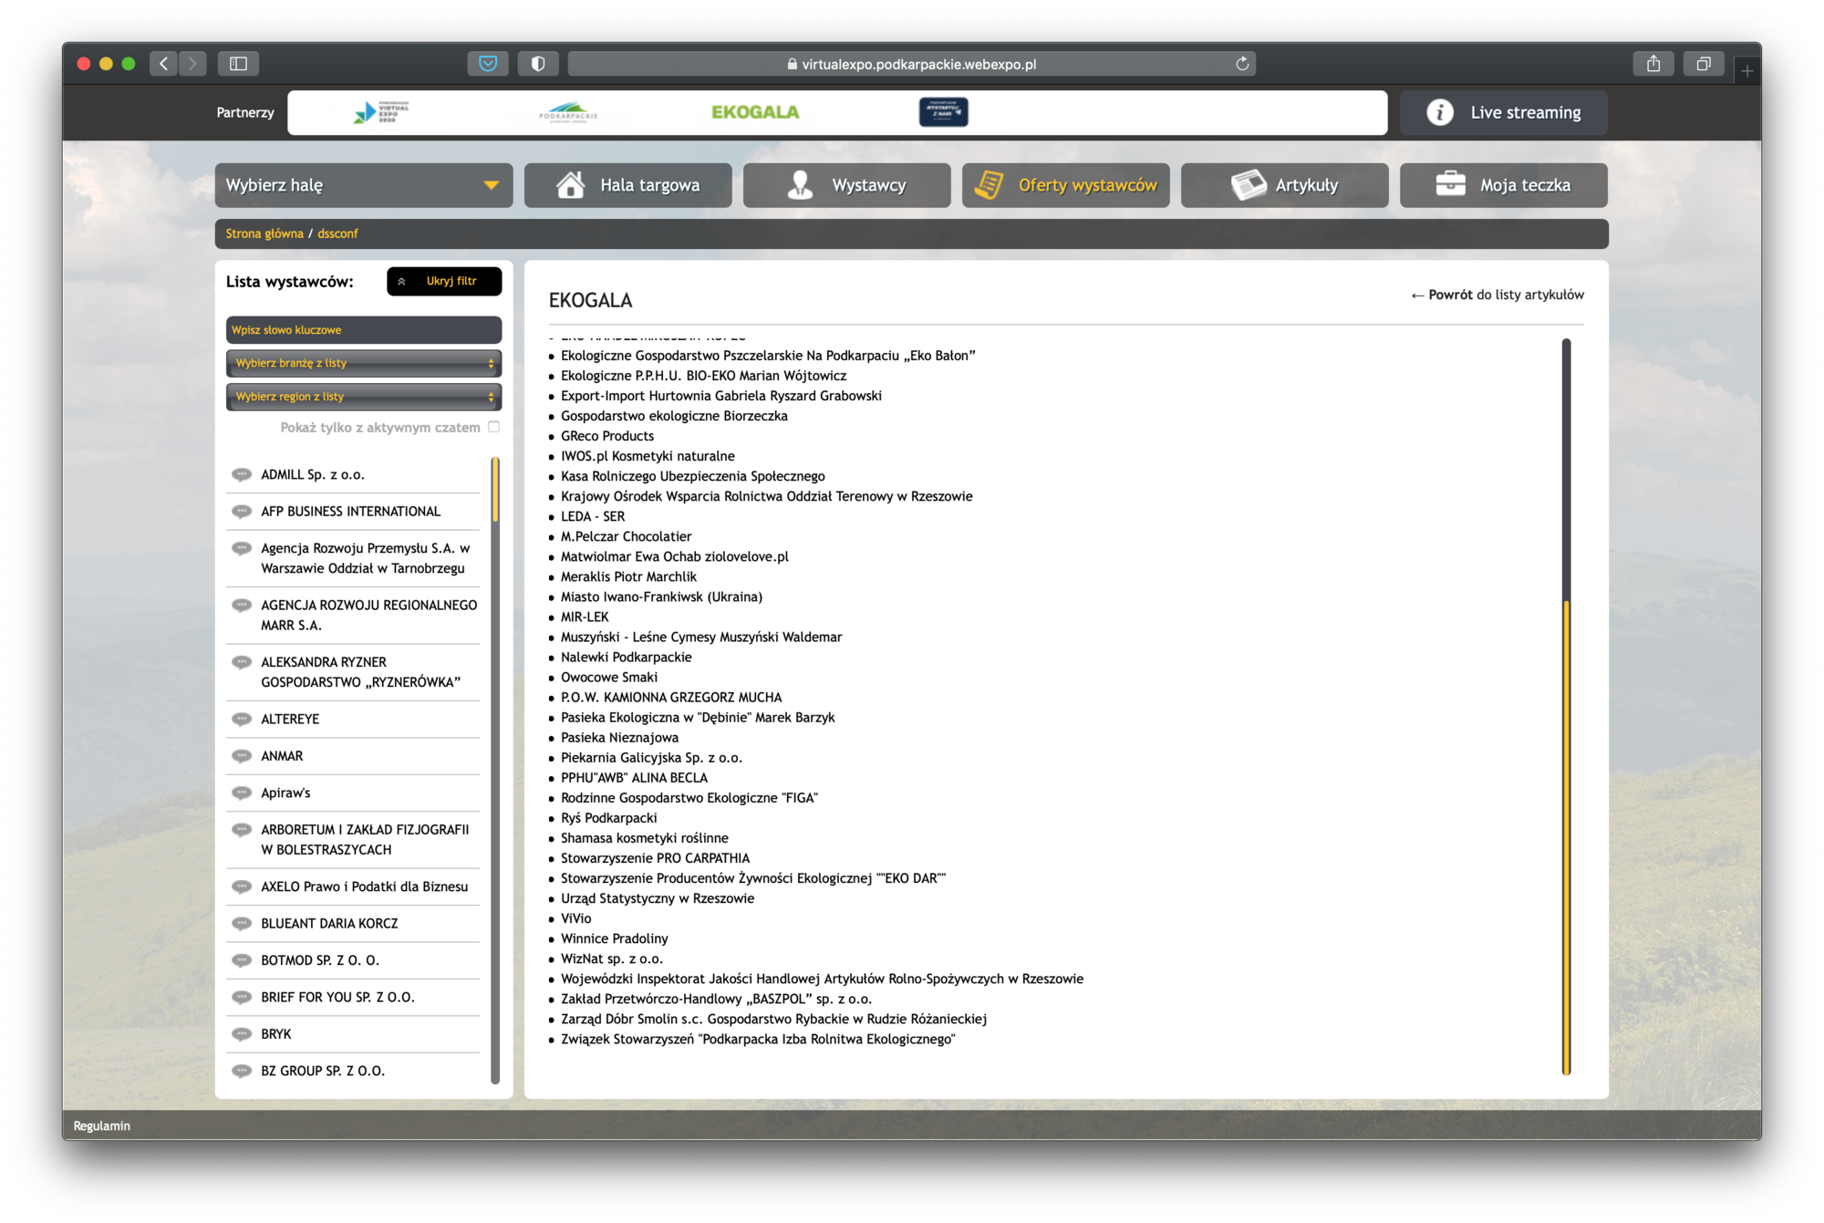Click exhibitor list scrollbar thumb
This screenshot has width=1824, height=1223.
point(495,490)
